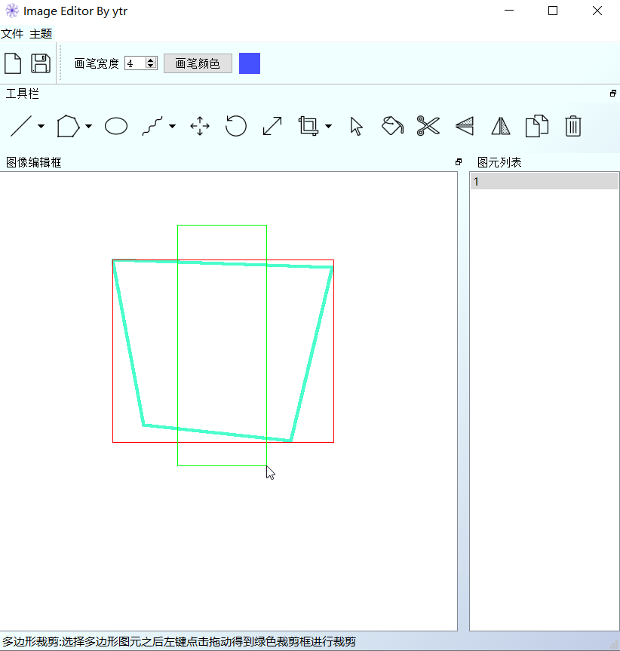Image resolution: width=620 pixels, height=651 pixels.
Task: Apply horizontal mirror flip tool
Action: click(x=501, y=126)
